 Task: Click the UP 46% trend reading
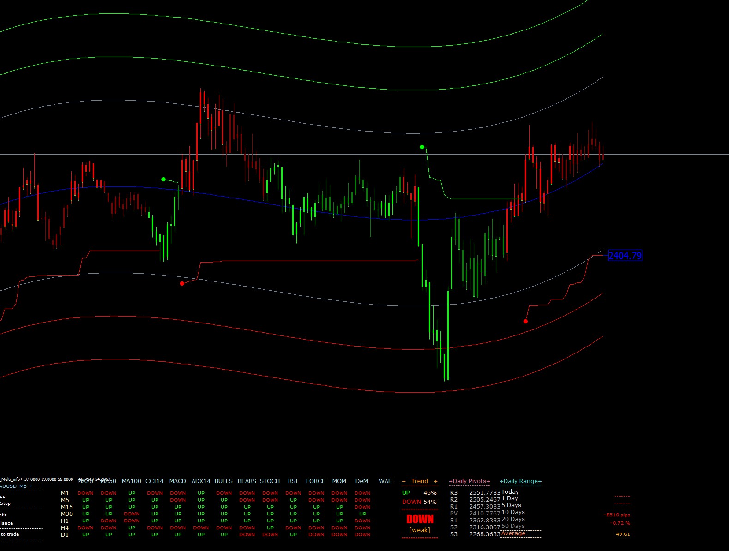(x=419, y=493)
